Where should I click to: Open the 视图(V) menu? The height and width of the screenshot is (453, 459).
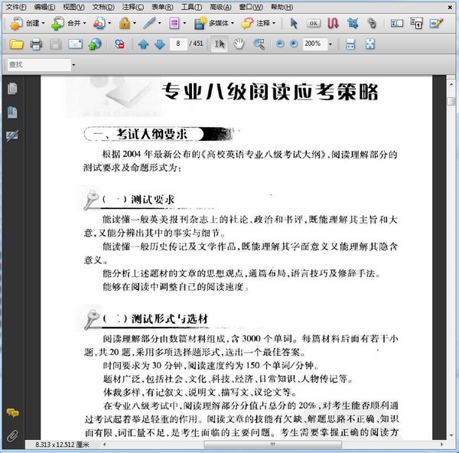point(73,7)
